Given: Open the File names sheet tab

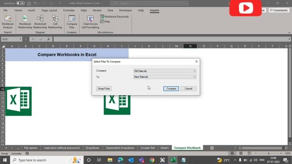Looking at the screenshot, I should 31,148.
